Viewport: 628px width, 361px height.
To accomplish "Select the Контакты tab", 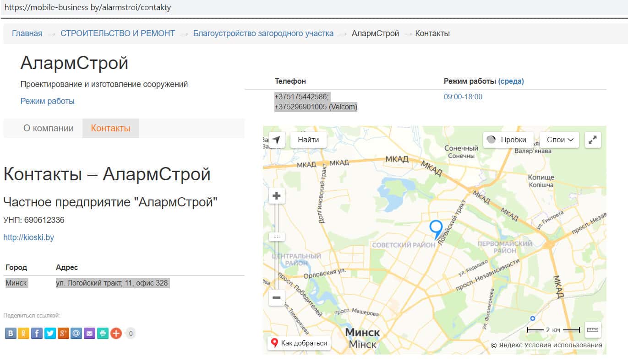I will (110, 128).
